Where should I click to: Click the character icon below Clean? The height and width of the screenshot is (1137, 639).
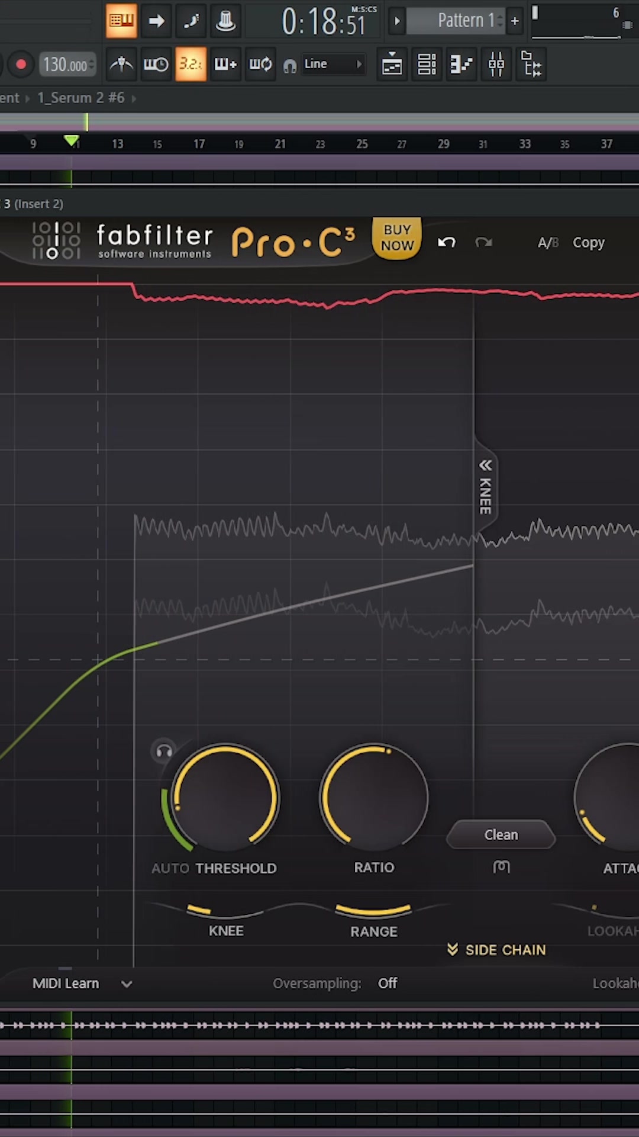coord(502,867)
